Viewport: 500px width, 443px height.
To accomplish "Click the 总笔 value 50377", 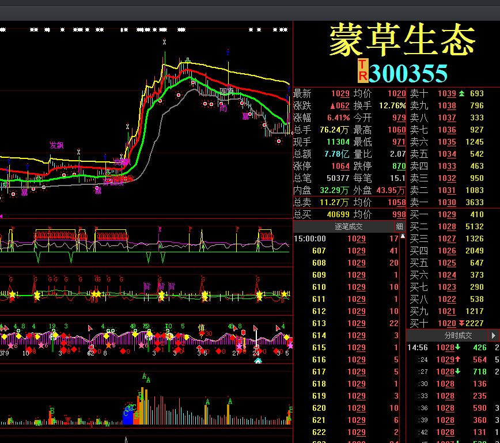I will point(338,178).
